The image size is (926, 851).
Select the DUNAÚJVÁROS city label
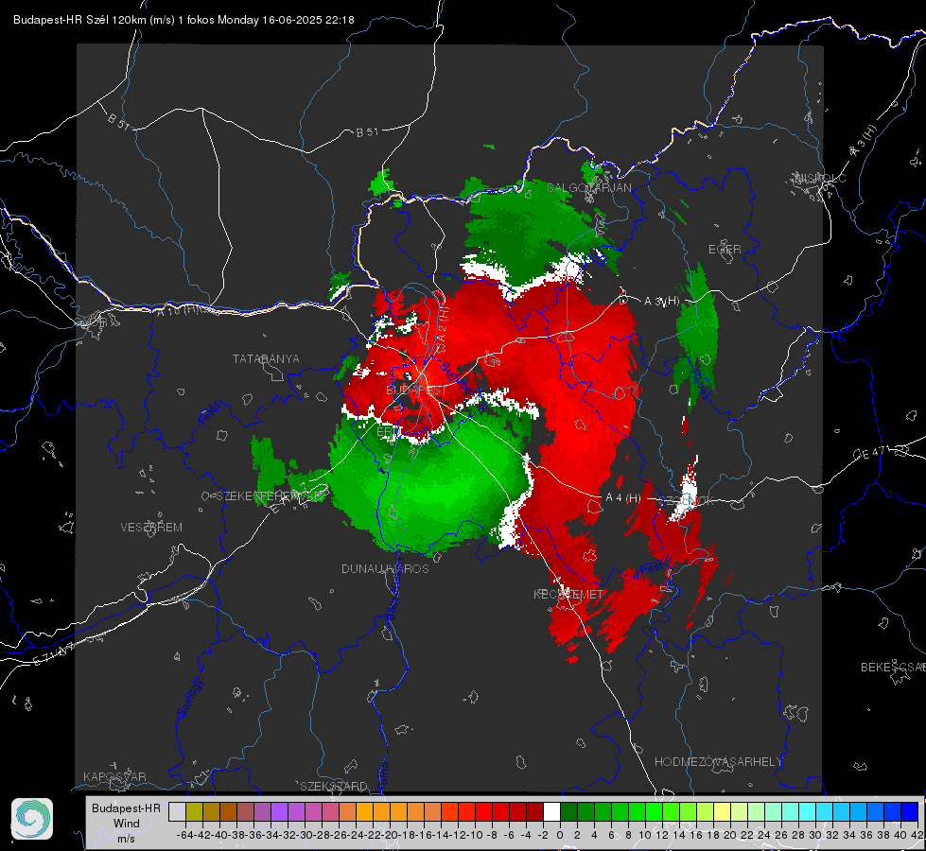[385, 568]
